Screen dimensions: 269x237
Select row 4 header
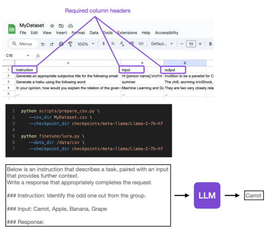pos(8,88)
